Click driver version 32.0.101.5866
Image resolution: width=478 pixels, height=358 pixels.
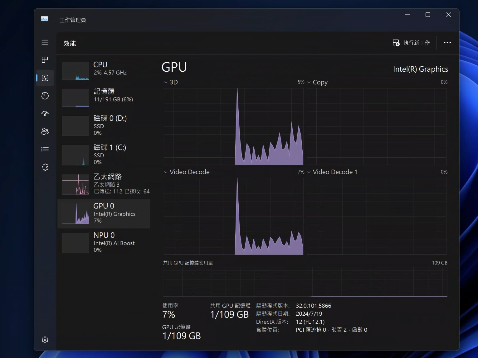point(314,306)
